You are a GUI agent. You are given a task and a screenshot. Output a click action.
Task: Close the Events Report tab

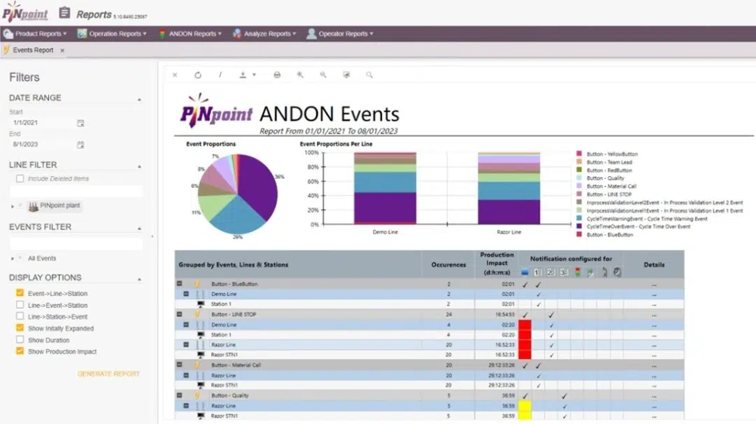tap(62, 50)
